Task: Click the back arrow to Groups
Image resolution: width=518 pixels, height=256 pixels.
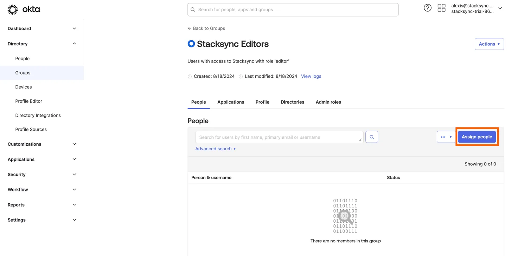Action: point(190,28)
